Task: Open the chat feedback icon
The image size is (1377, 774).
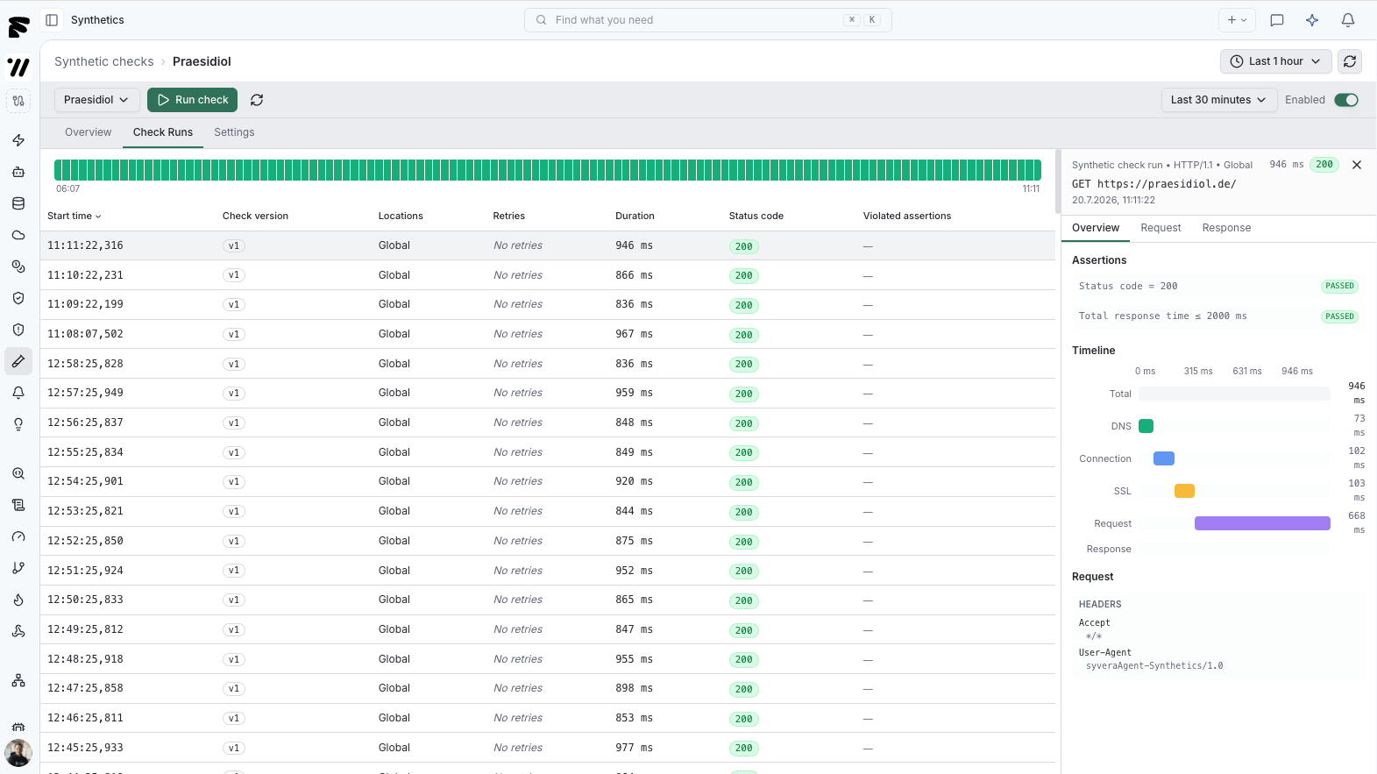Action: coord(1277,20)
